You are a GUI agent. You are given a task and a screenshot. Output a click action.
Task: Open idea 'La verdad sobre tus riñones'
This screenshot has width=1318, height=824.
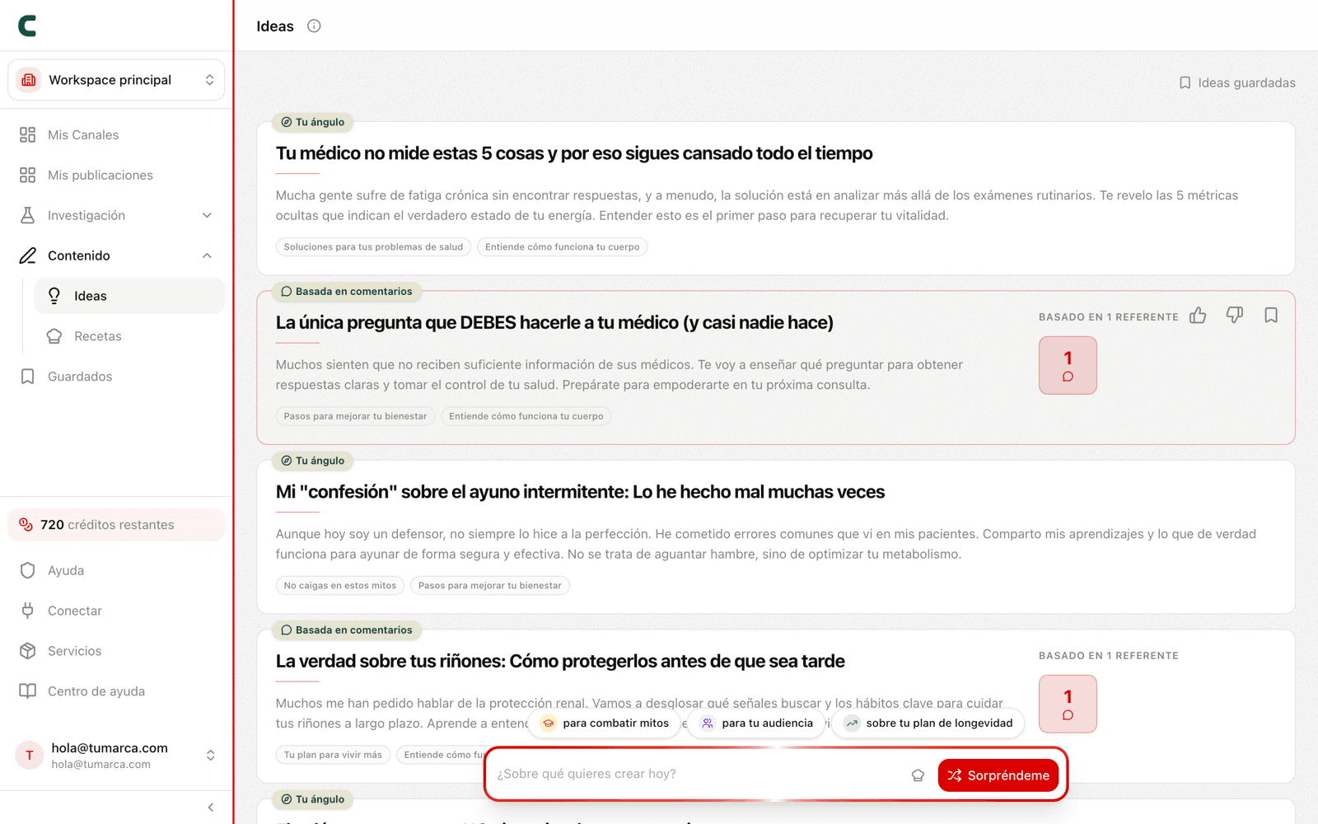560,661
